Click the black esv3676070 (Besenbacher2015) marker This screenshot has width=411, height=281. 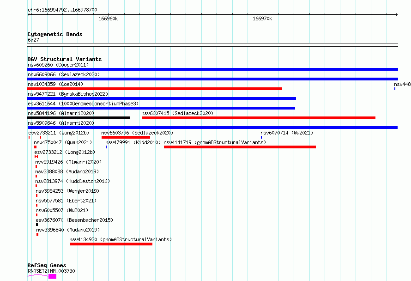coord(37,225)
